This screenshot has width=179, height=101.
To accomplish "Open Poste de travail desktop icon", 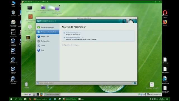I will pos(30,9).
